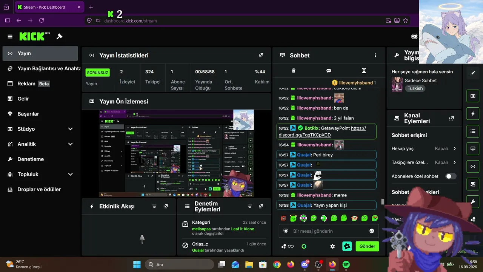Open the hamburger menu beside the Kick logo

pyautogui.click(x=10, y=37)
